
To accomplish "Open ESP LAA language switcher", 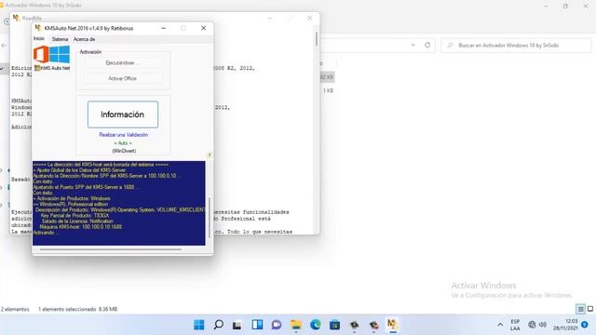I will click(515, 325).
